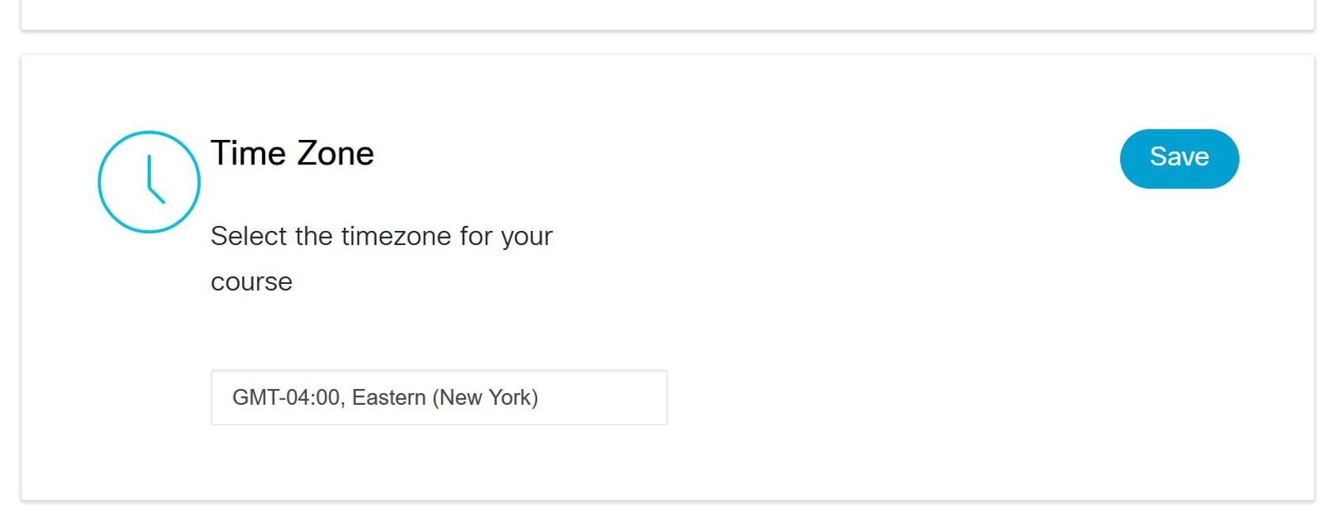
Task: Click the word 'Eastern' in the timezone field
Action: [388, 397]
